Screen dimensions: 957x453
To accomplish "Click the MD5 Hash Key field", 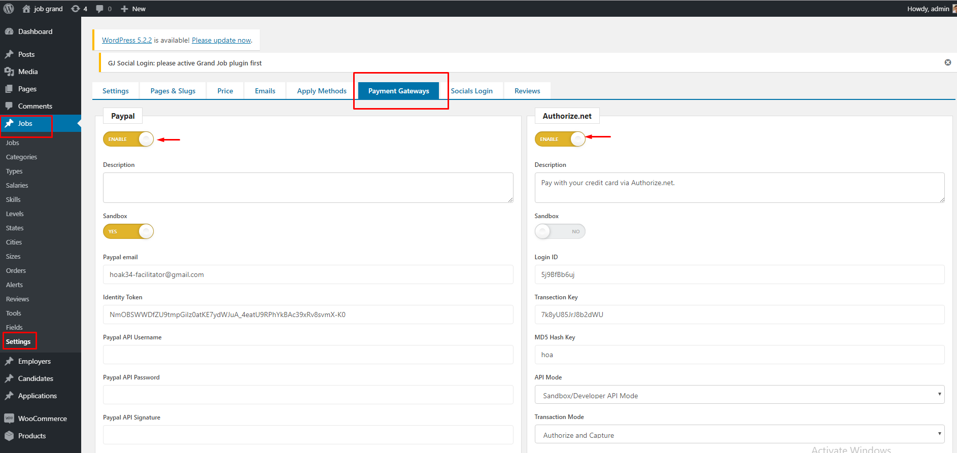I will 739,355.
